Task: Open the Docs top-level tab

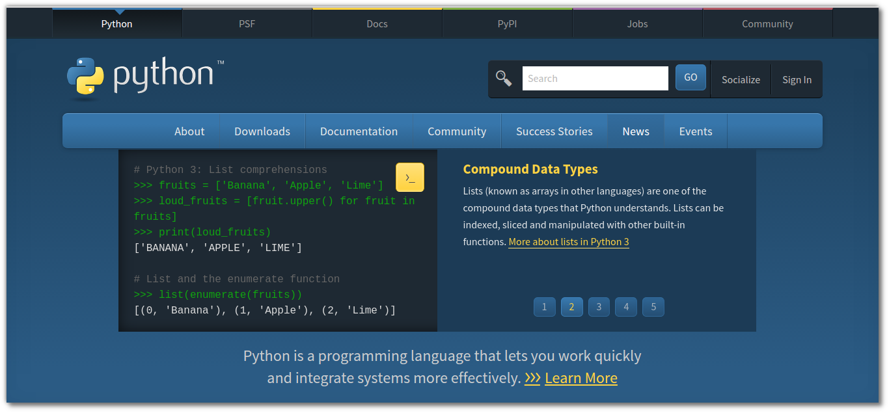Action: 377,23
